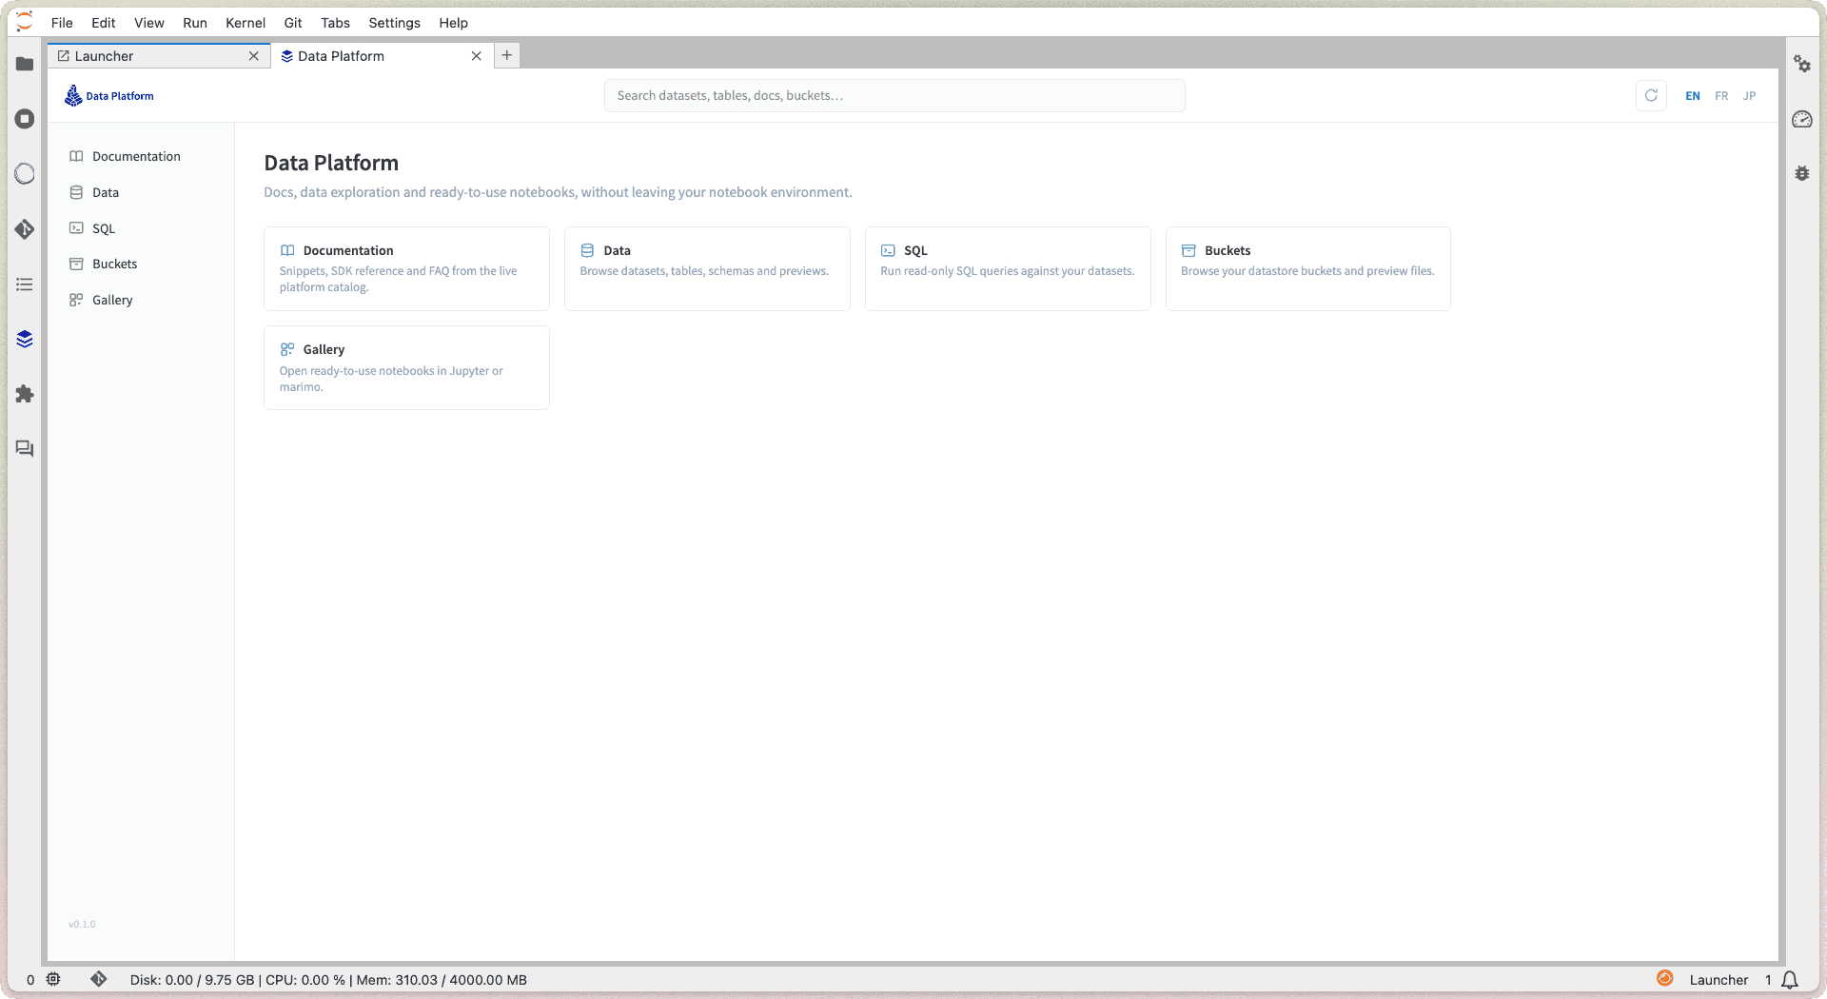Click the Jupyter logo in the menu bar
Viewport: 1827px width, 999px height.
25,22
